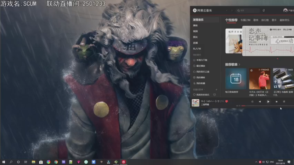The height and width of the screenshot is (165, 294).
Task: Open the 恋恋记事簿 banner
Action: [268, 41]
